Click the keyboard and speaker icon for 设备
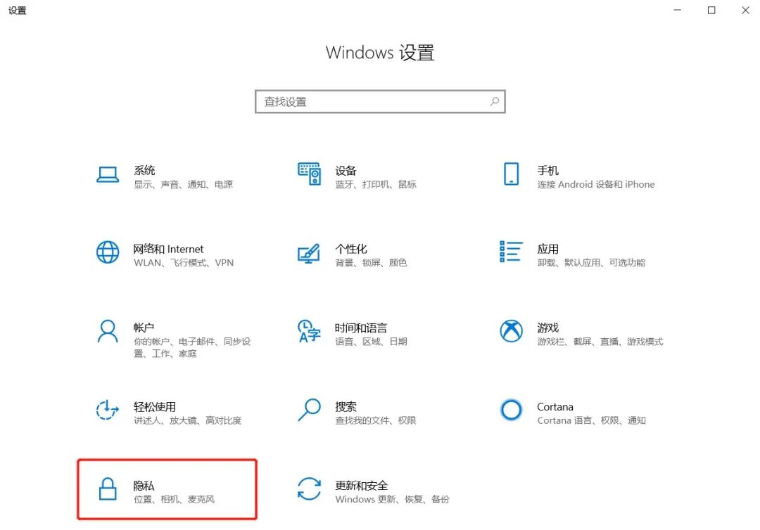Screen dimensions: 760x530 309,174
